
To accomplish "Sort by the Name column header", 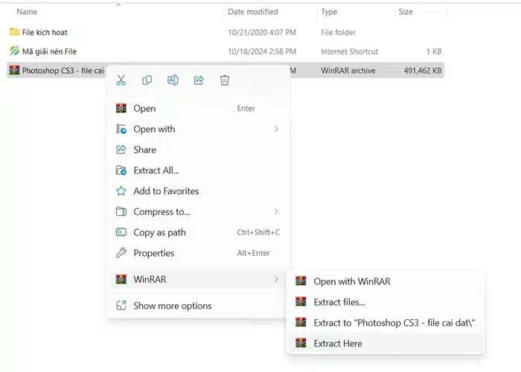I will (27, 12).
